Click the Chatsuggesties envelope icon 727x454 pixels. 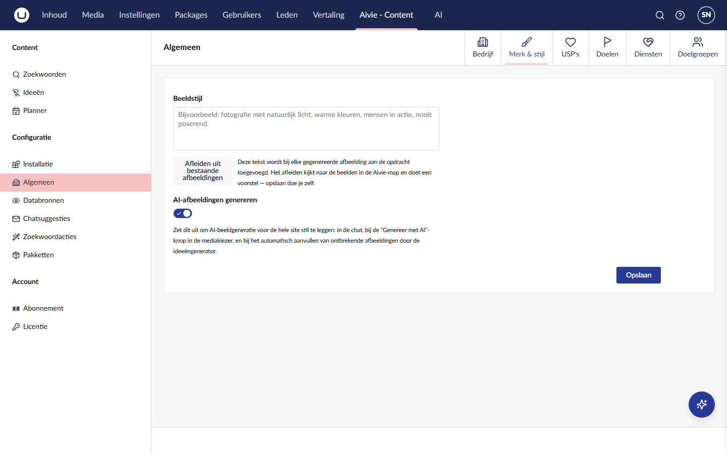(x=16, y=219)
